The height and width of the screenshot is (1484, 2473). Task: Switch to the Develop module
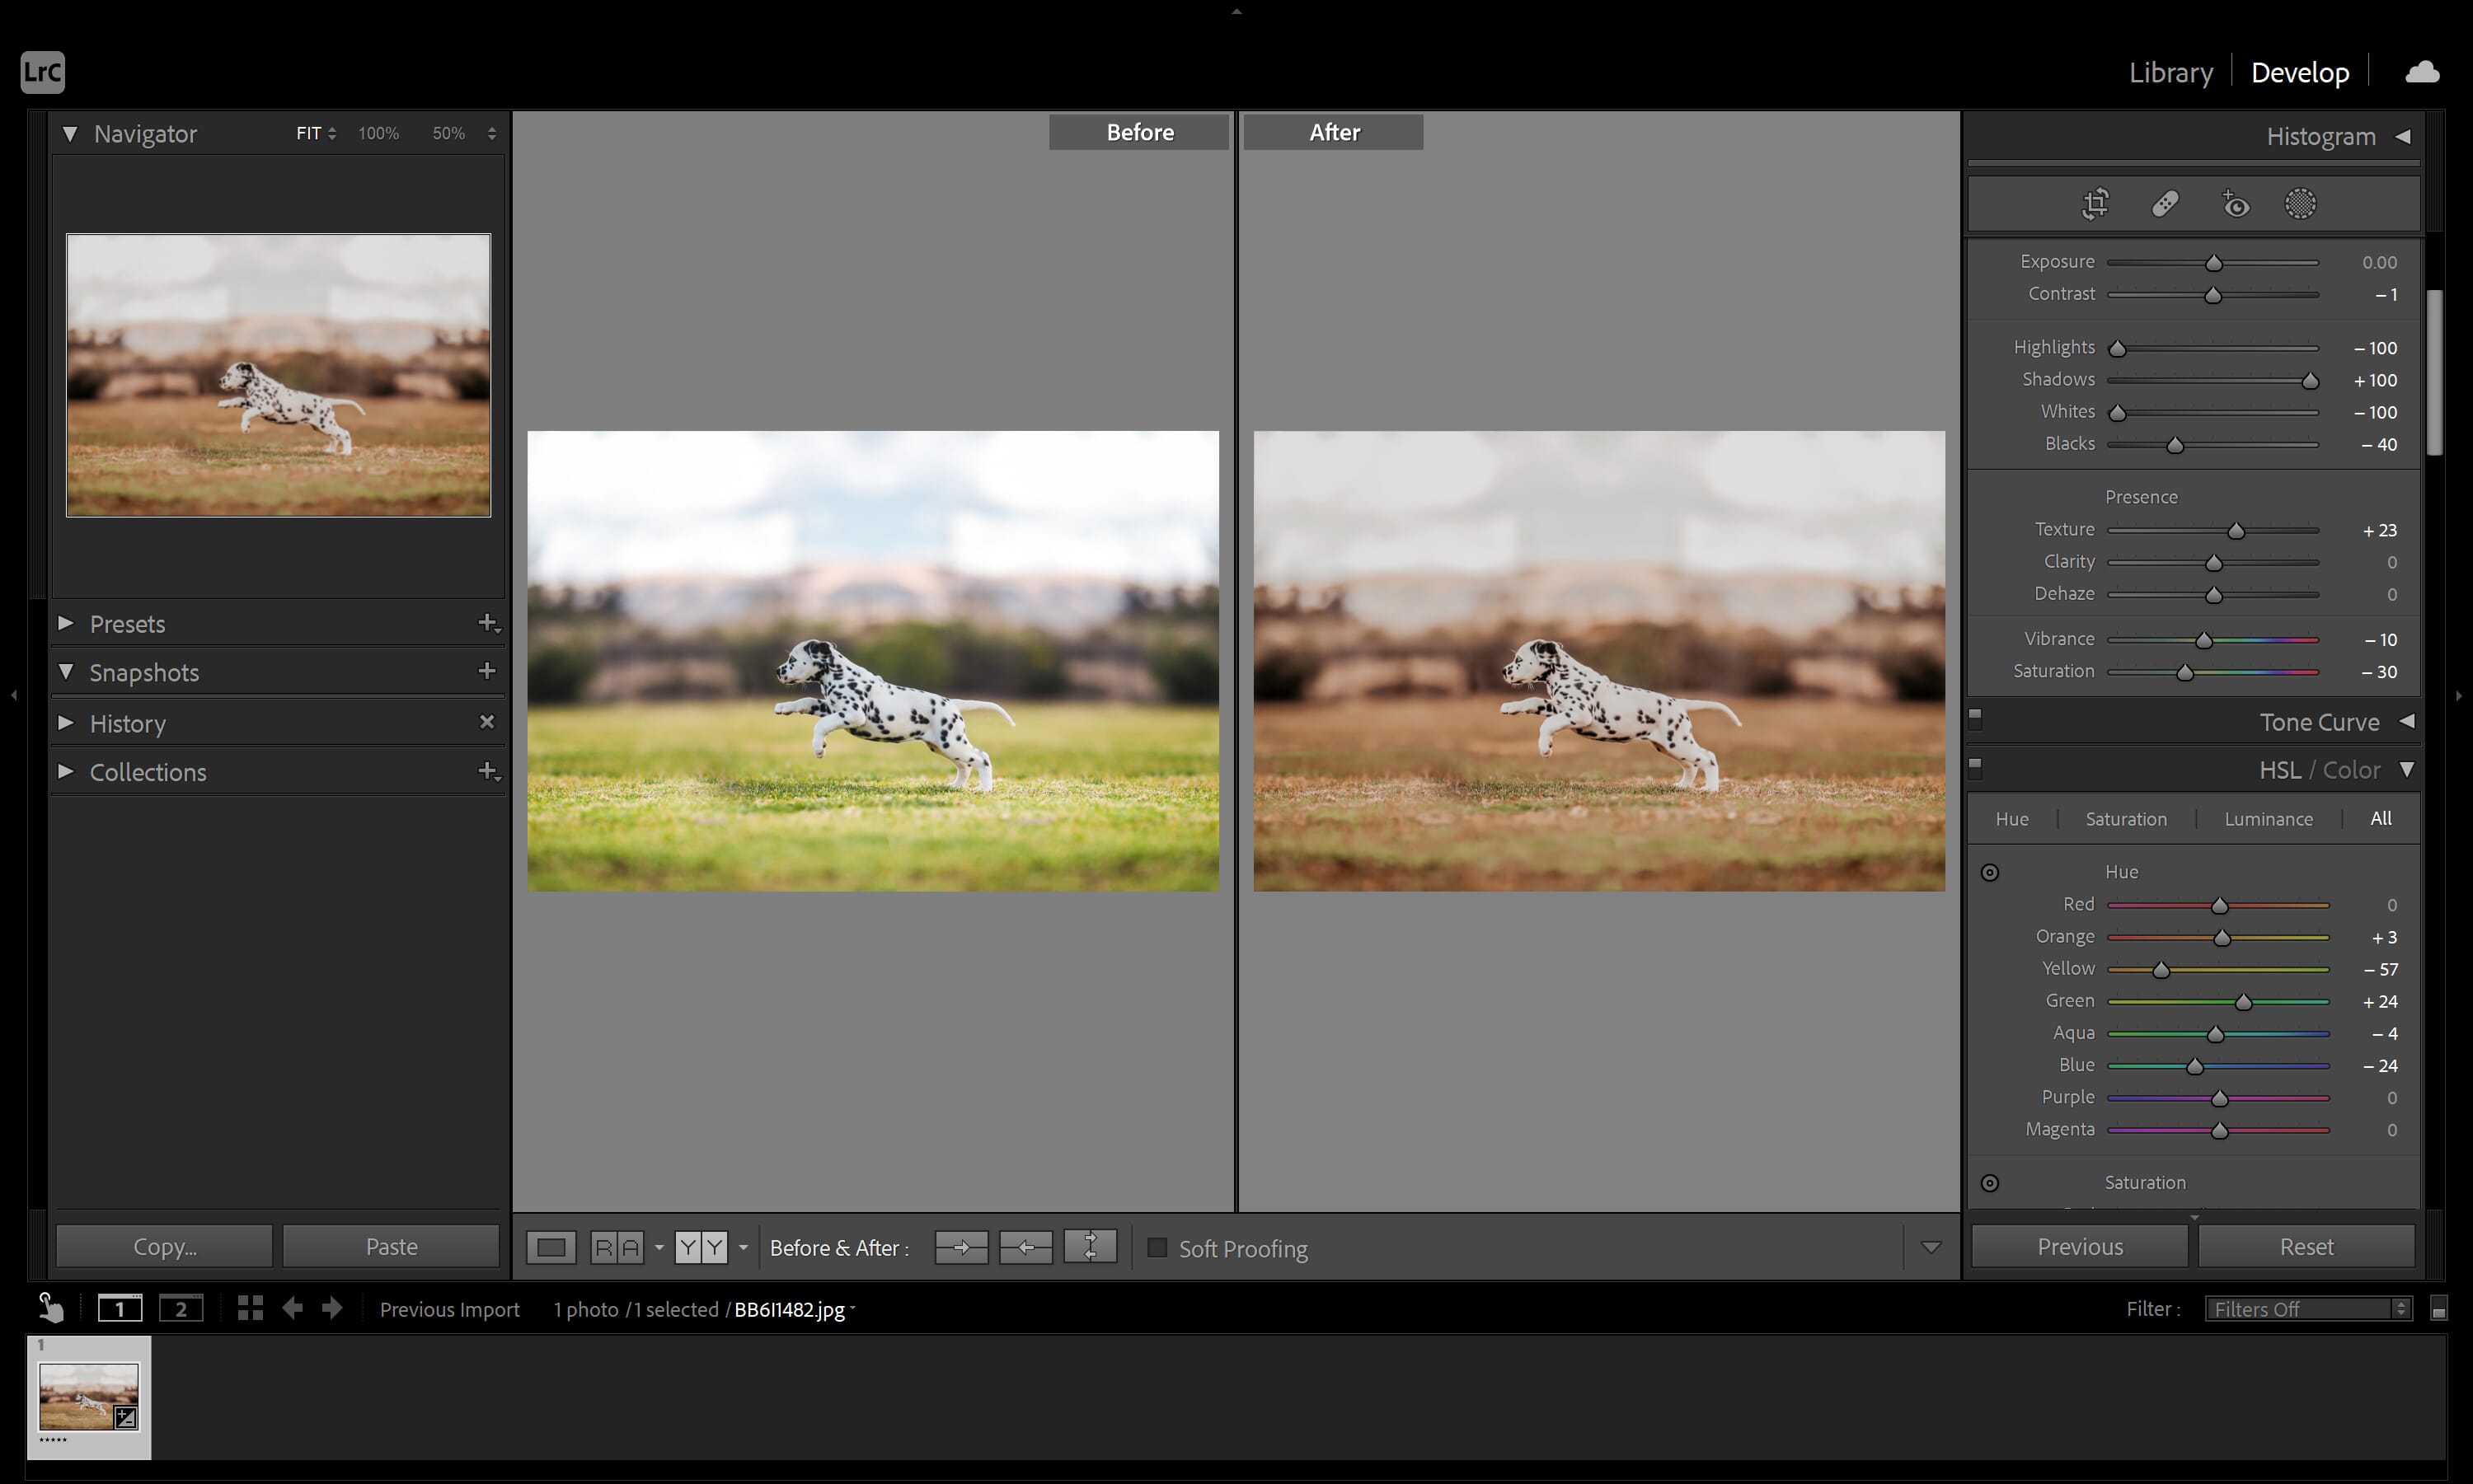point(2300,72)
